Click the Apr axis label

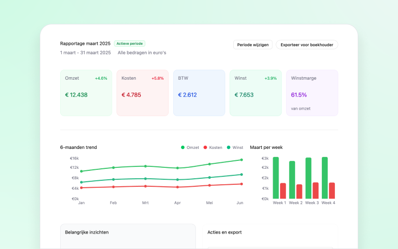click(x=178, y=203)
